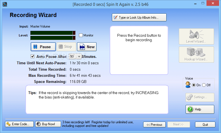Screen dimensions: 221x133
Task: Click the Press the Record button message
Action: 139,38
